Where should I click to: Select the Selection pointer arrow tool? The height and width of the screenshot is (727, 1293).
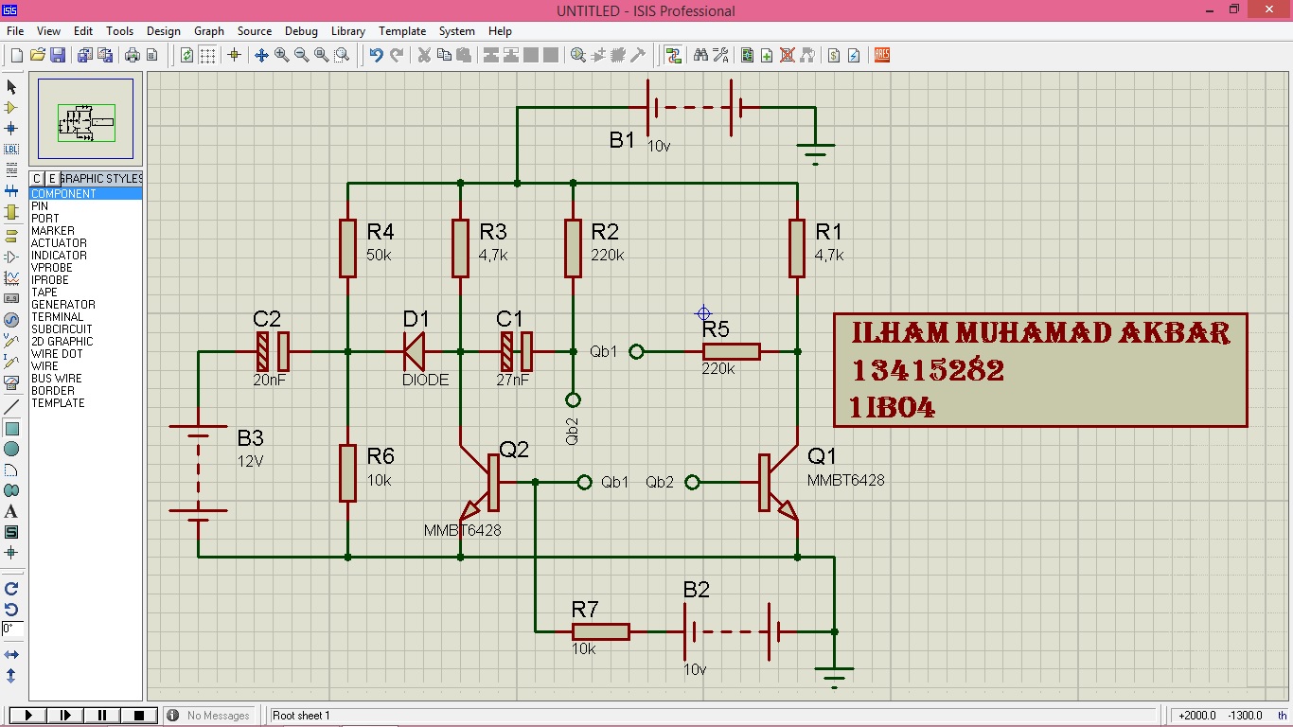point(11,86)
